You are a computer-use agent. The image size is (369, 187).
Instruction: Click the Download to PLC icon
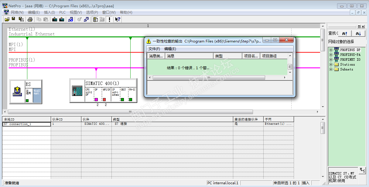(55, 19)
